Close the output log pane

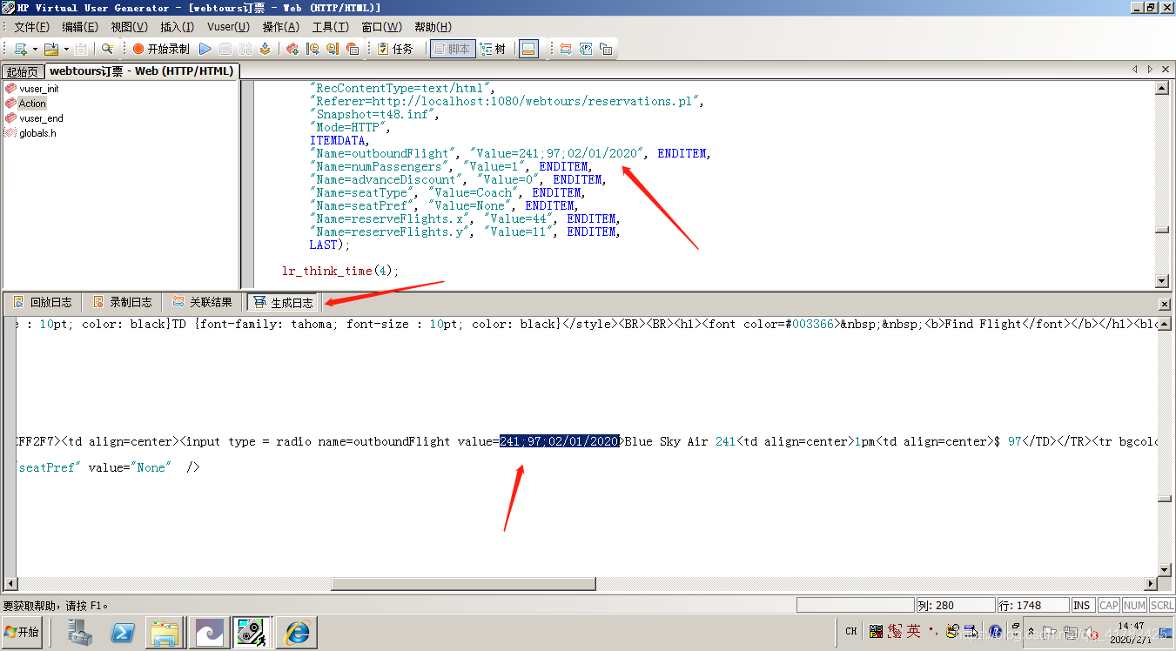(x=1165, y=304)
